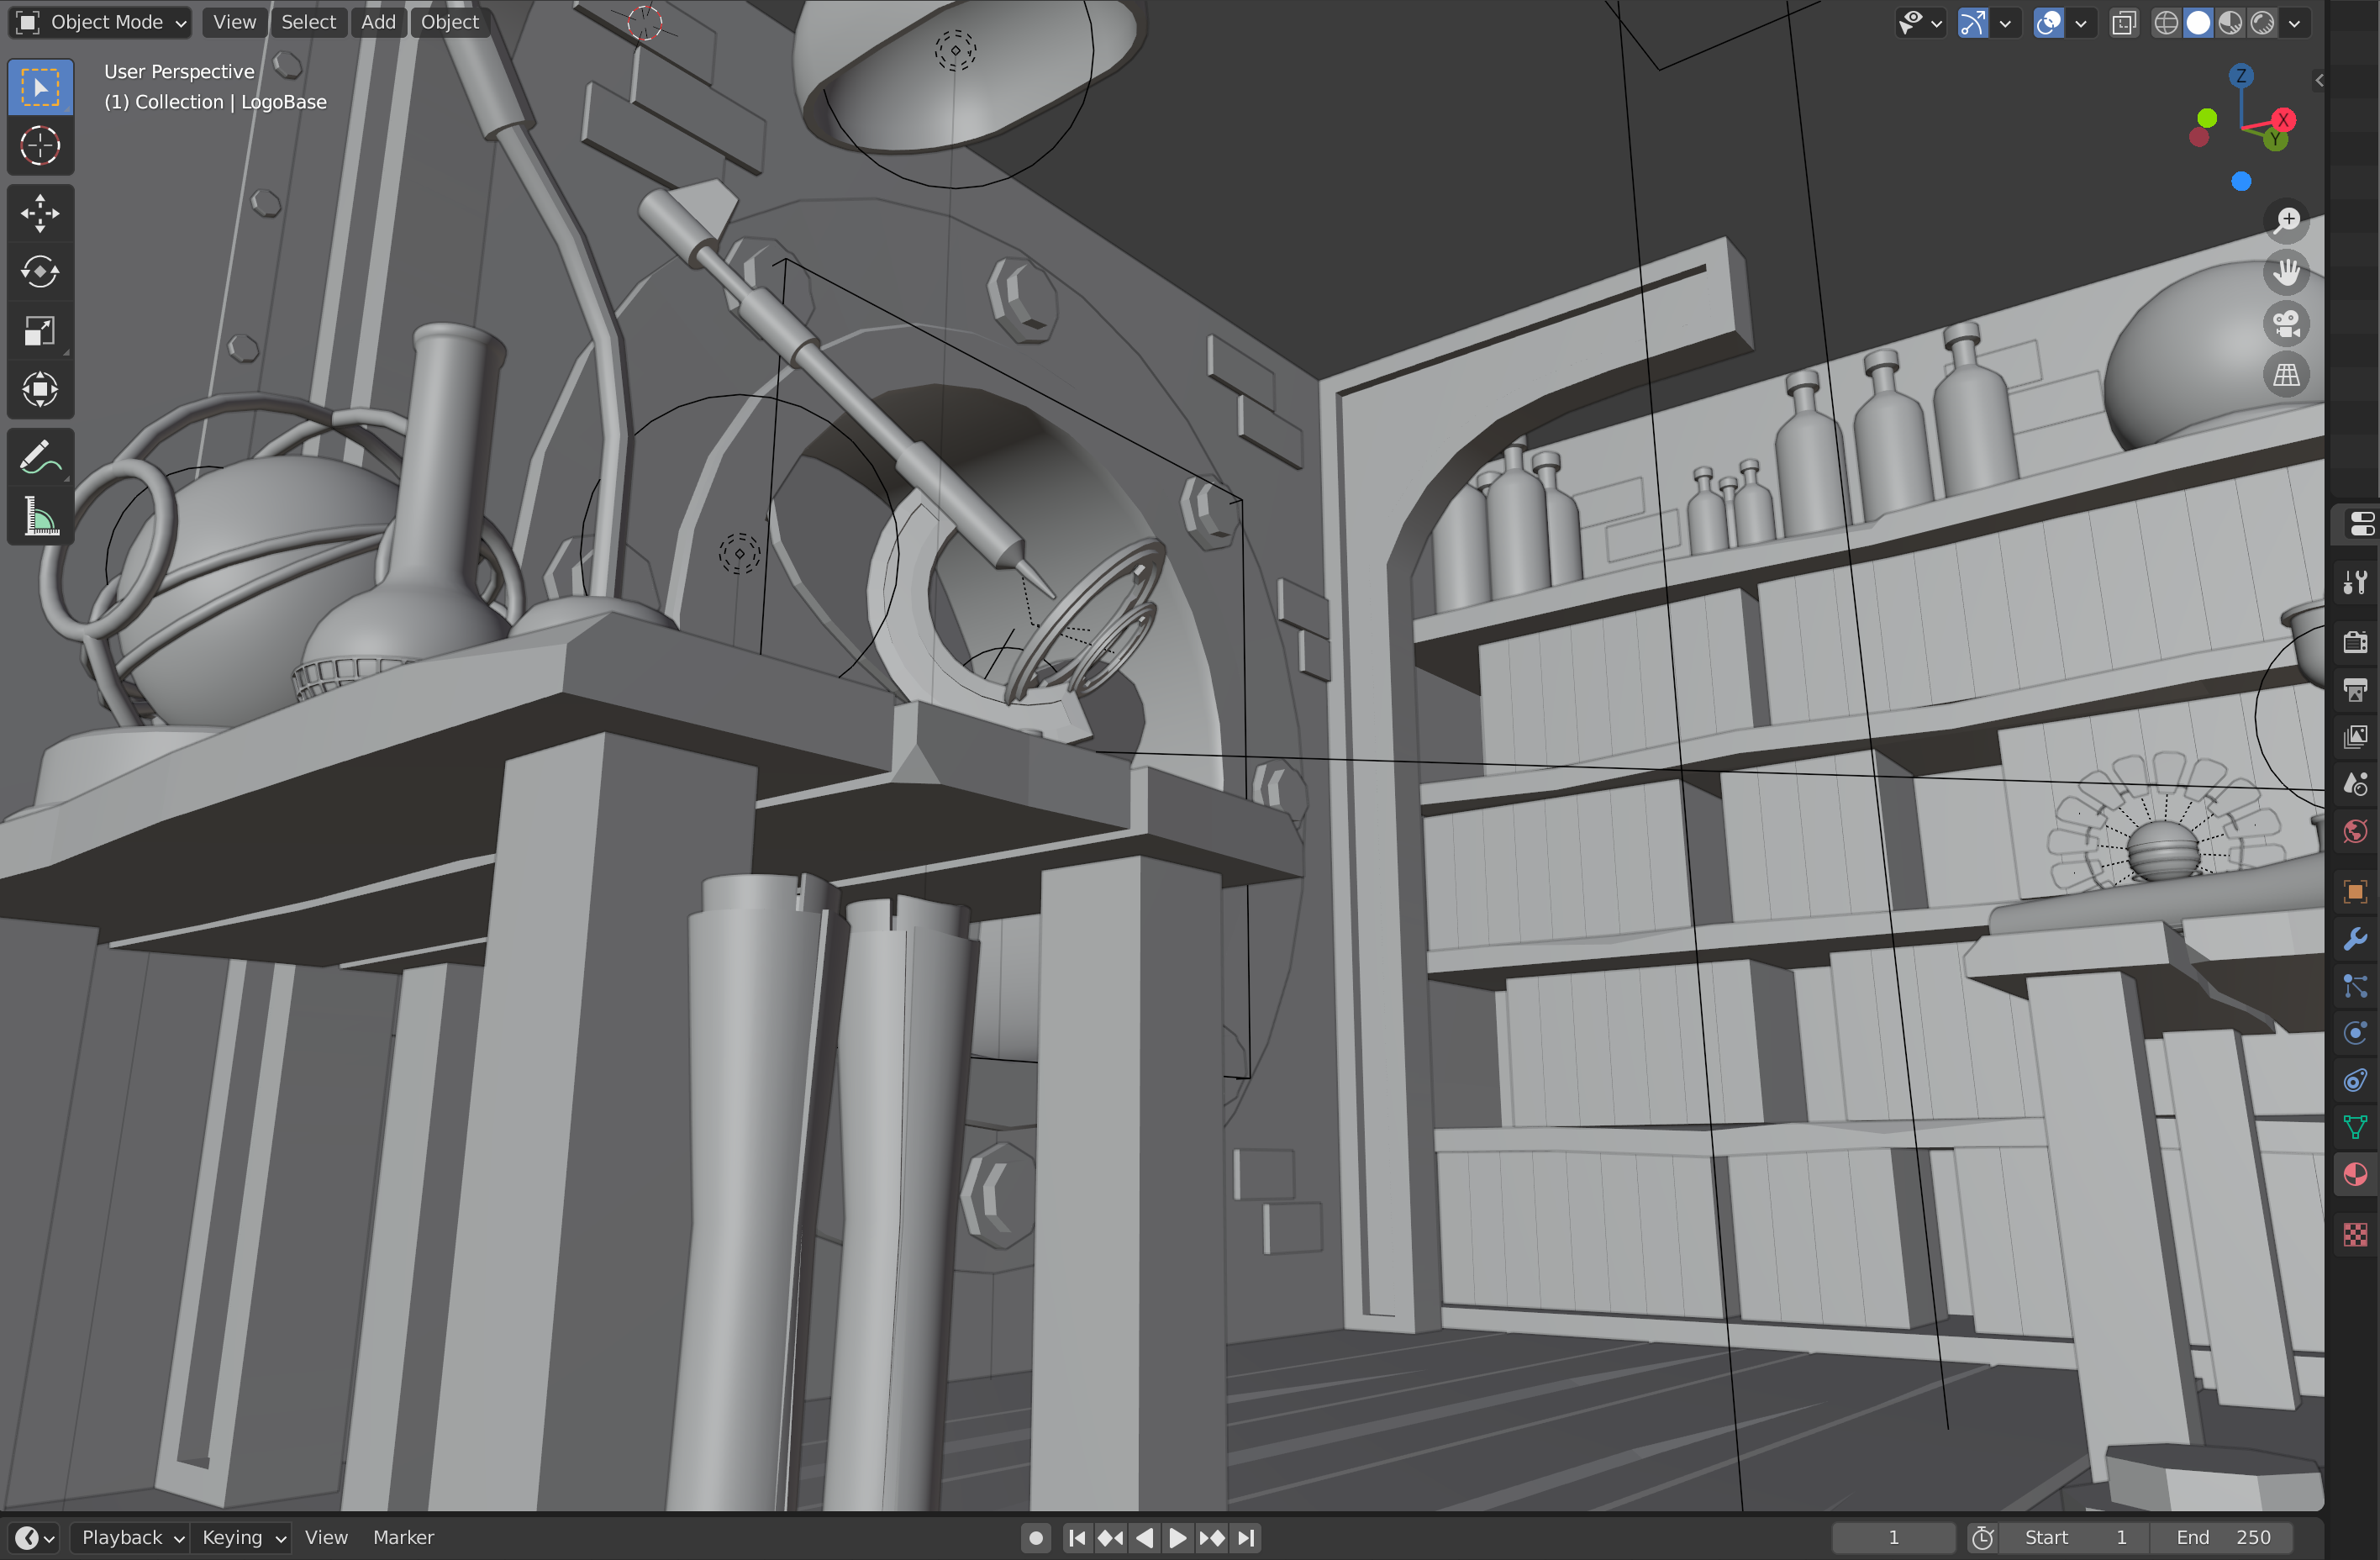The width and height of the screenshot is (2380, 1560).
Task: Switch perspective/orthographic with the grid icon
Action: [x=2286, y=375]
